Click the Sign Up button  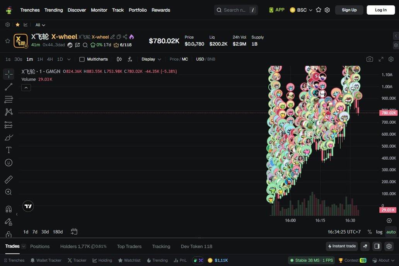[349, 10]
